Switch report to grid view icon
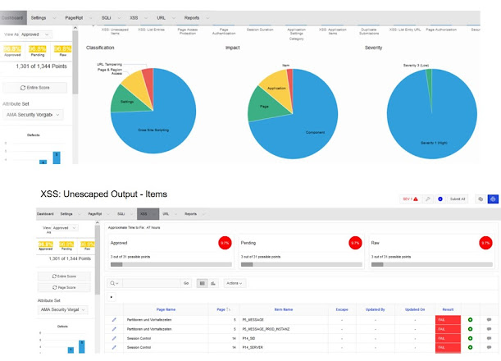This screenshot has height=361, width=501. [202, 283]
